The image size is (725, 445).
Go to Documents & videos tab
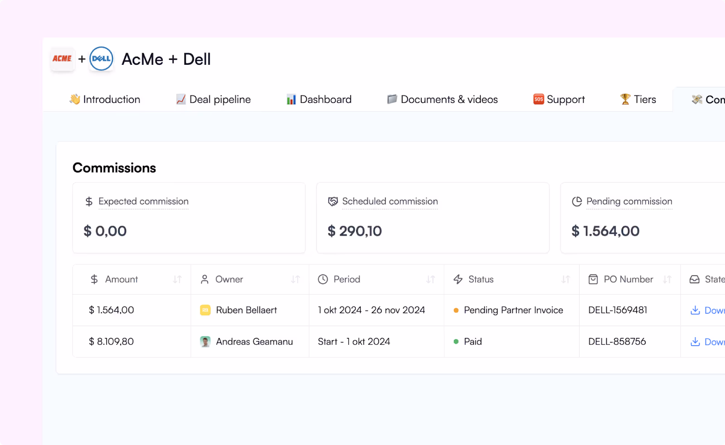click(x=442, y=99)
